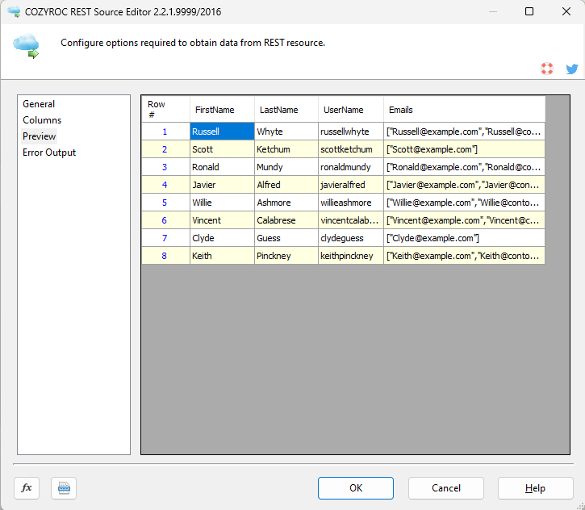Select row number 8
The image size is (585, 510).
click(165, 256)
